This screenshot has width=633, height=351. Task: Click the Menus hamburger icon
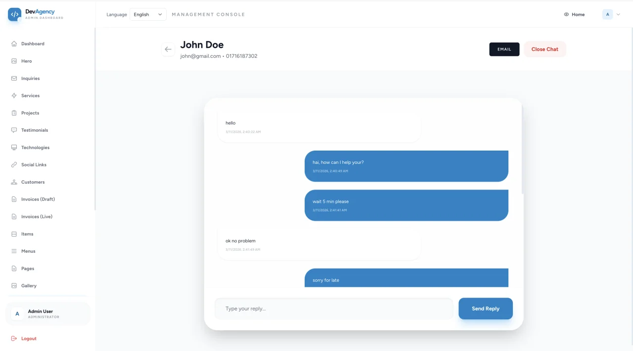pyautogui.click(x=14, y=251)
